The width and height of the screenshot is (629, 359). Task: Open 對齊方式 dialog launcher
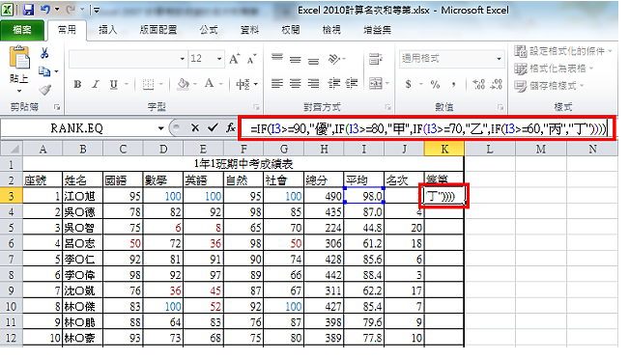387,107
